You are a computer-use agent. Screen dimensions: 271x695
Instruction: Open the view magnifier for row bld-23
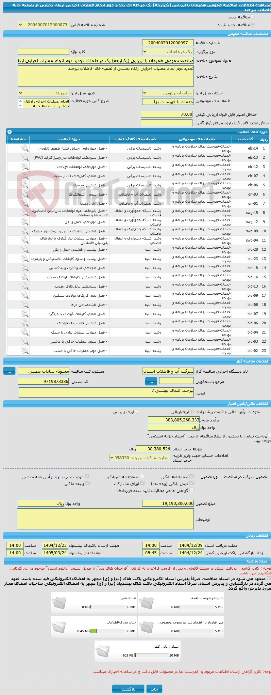(x=24, y=259)
